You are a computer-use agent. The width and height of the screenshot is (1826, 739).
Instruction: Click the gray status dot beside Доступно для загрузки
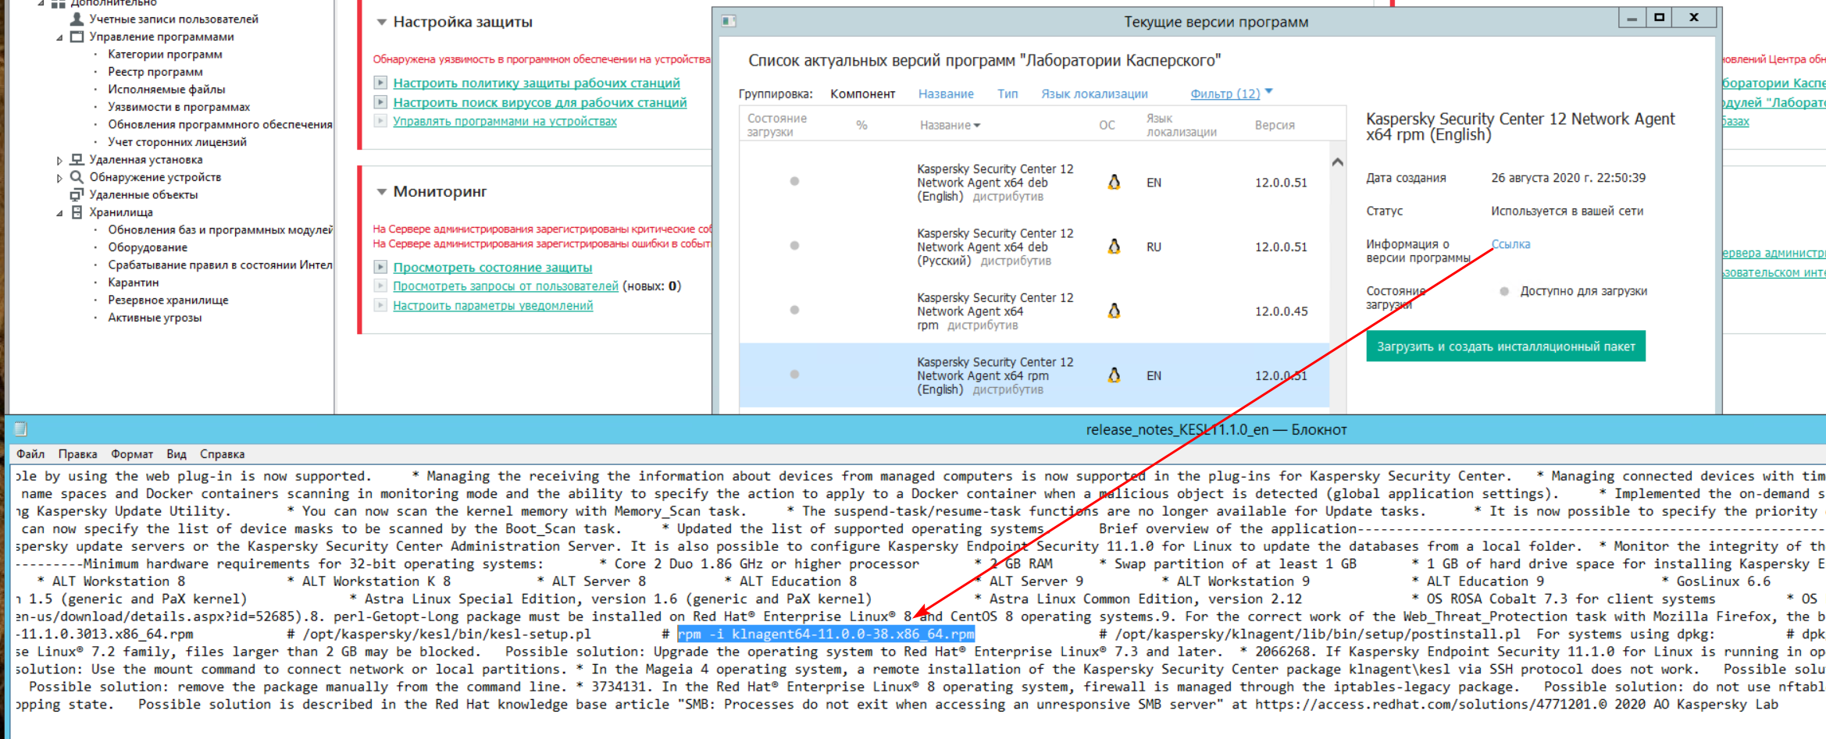tap(1504, 291)
